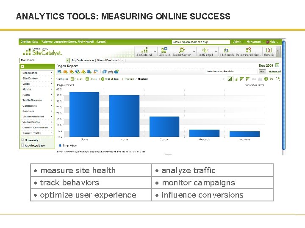Switch report view to Ranked
This screenshot has width=305, height=228.
click(143, 79)
